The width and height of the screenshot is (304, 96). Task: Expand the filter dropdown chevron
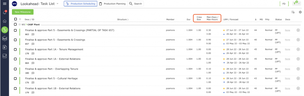(299, 3)
